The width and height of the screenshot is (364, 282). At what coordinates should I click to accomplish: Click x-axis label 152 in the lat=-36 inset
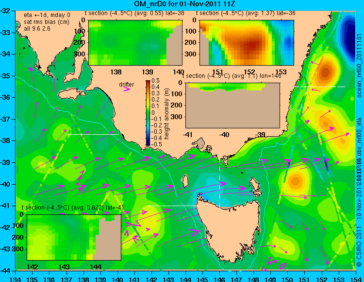point(249,72)
